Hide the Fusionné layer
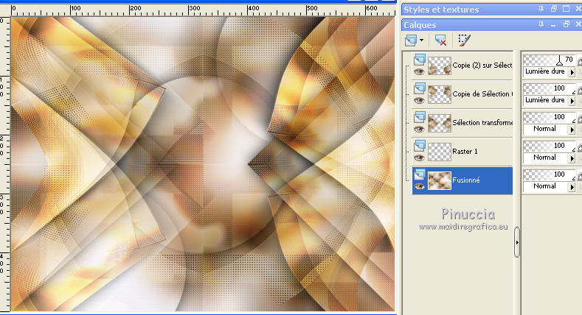Viewport: 582px width, 315px height. pos(420,186)
